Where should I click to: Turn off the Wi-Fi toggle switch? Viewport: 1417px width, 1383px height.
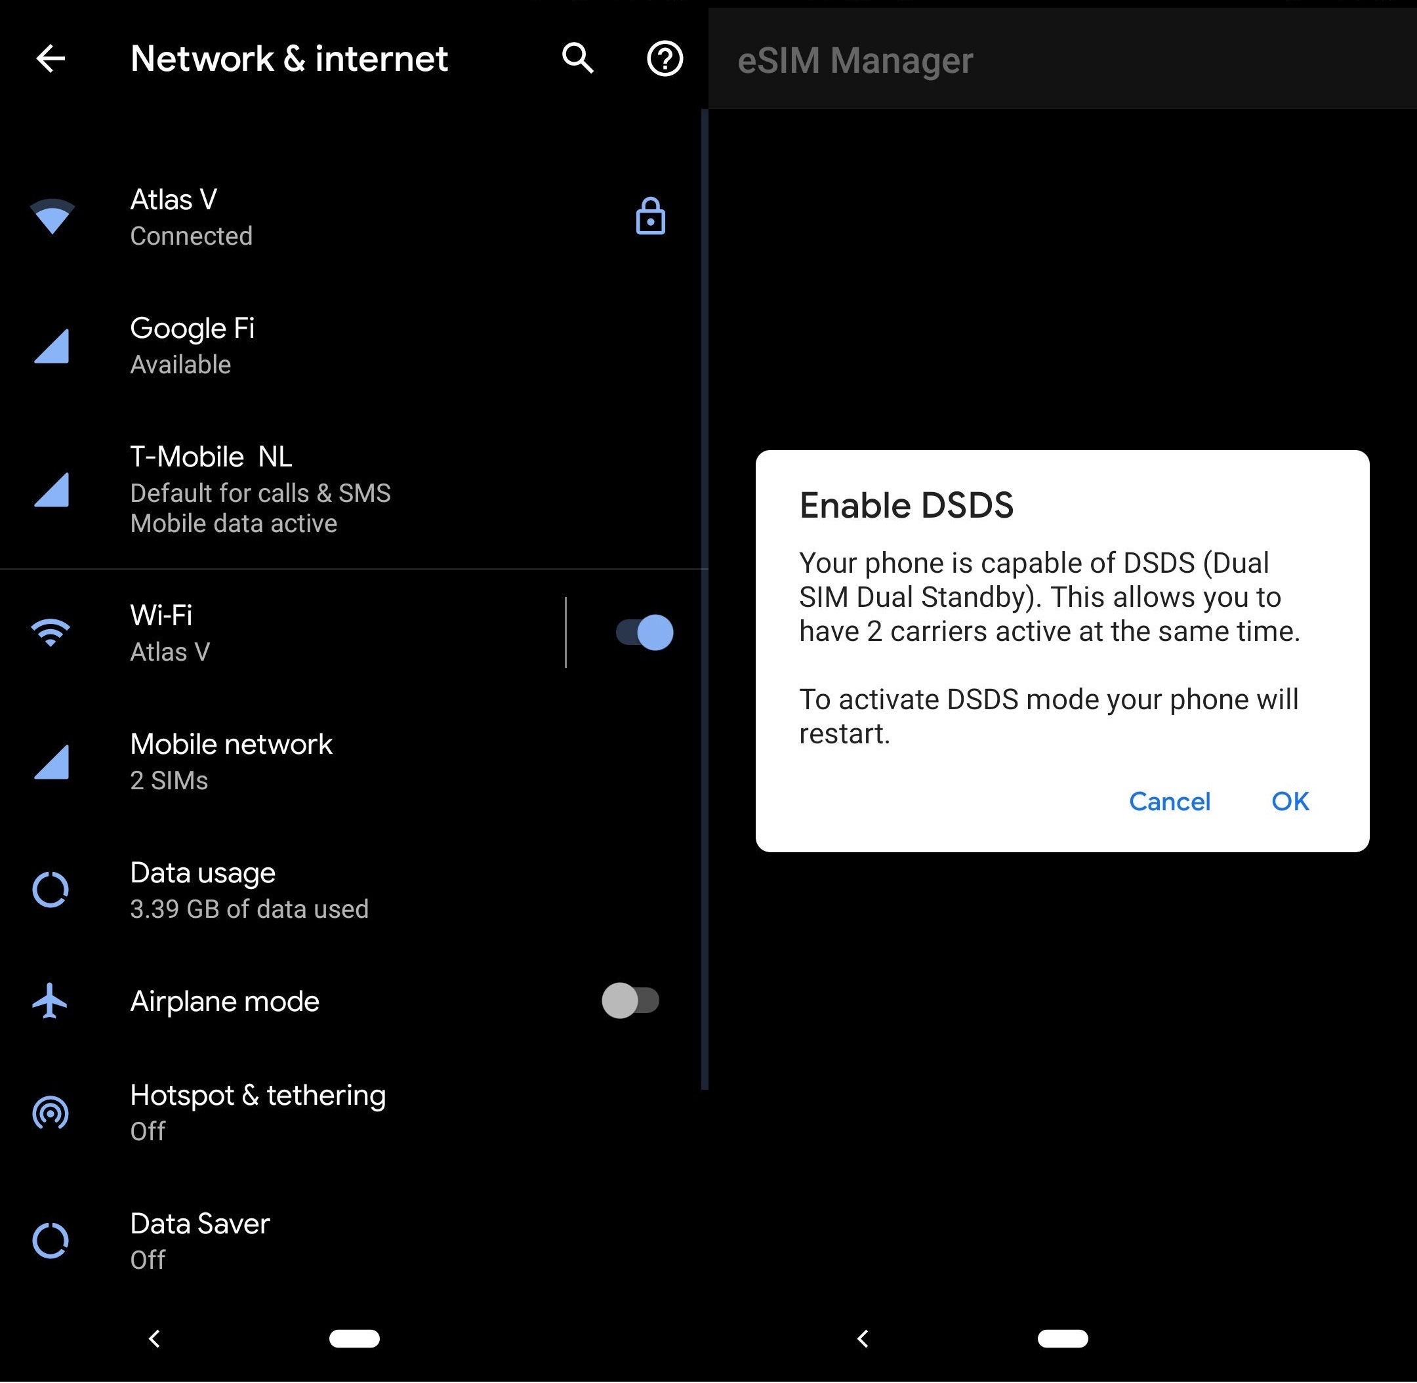[644, 632]
